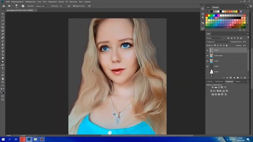Select the Brush tool
This screenshot has height=142, width=253.
pyautogui.click(x=3, y=41)
